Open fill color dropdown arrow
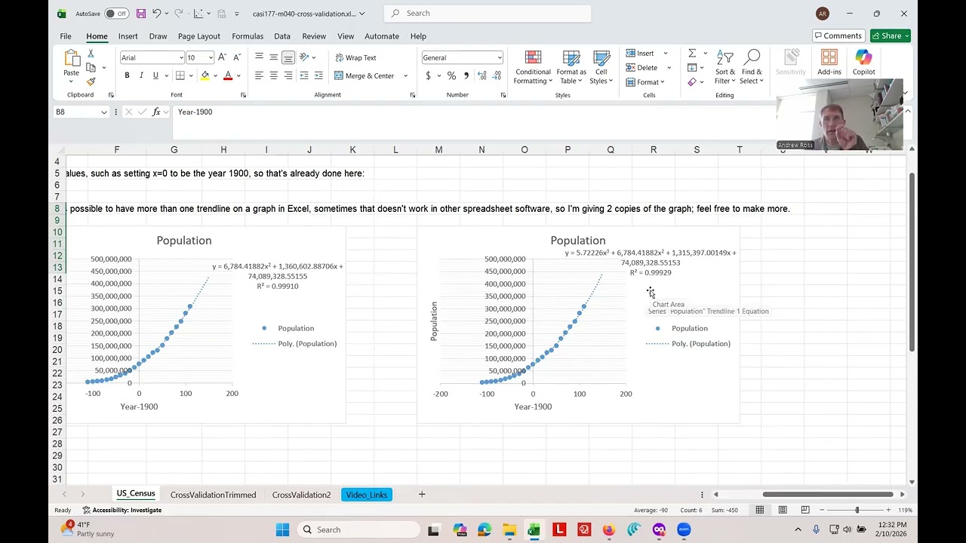966x543 pixels. point(215,75)
